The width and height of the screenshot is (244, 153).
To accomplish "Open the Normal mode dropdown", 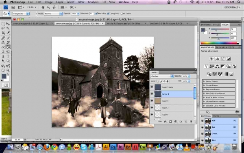I will (53, 13).
